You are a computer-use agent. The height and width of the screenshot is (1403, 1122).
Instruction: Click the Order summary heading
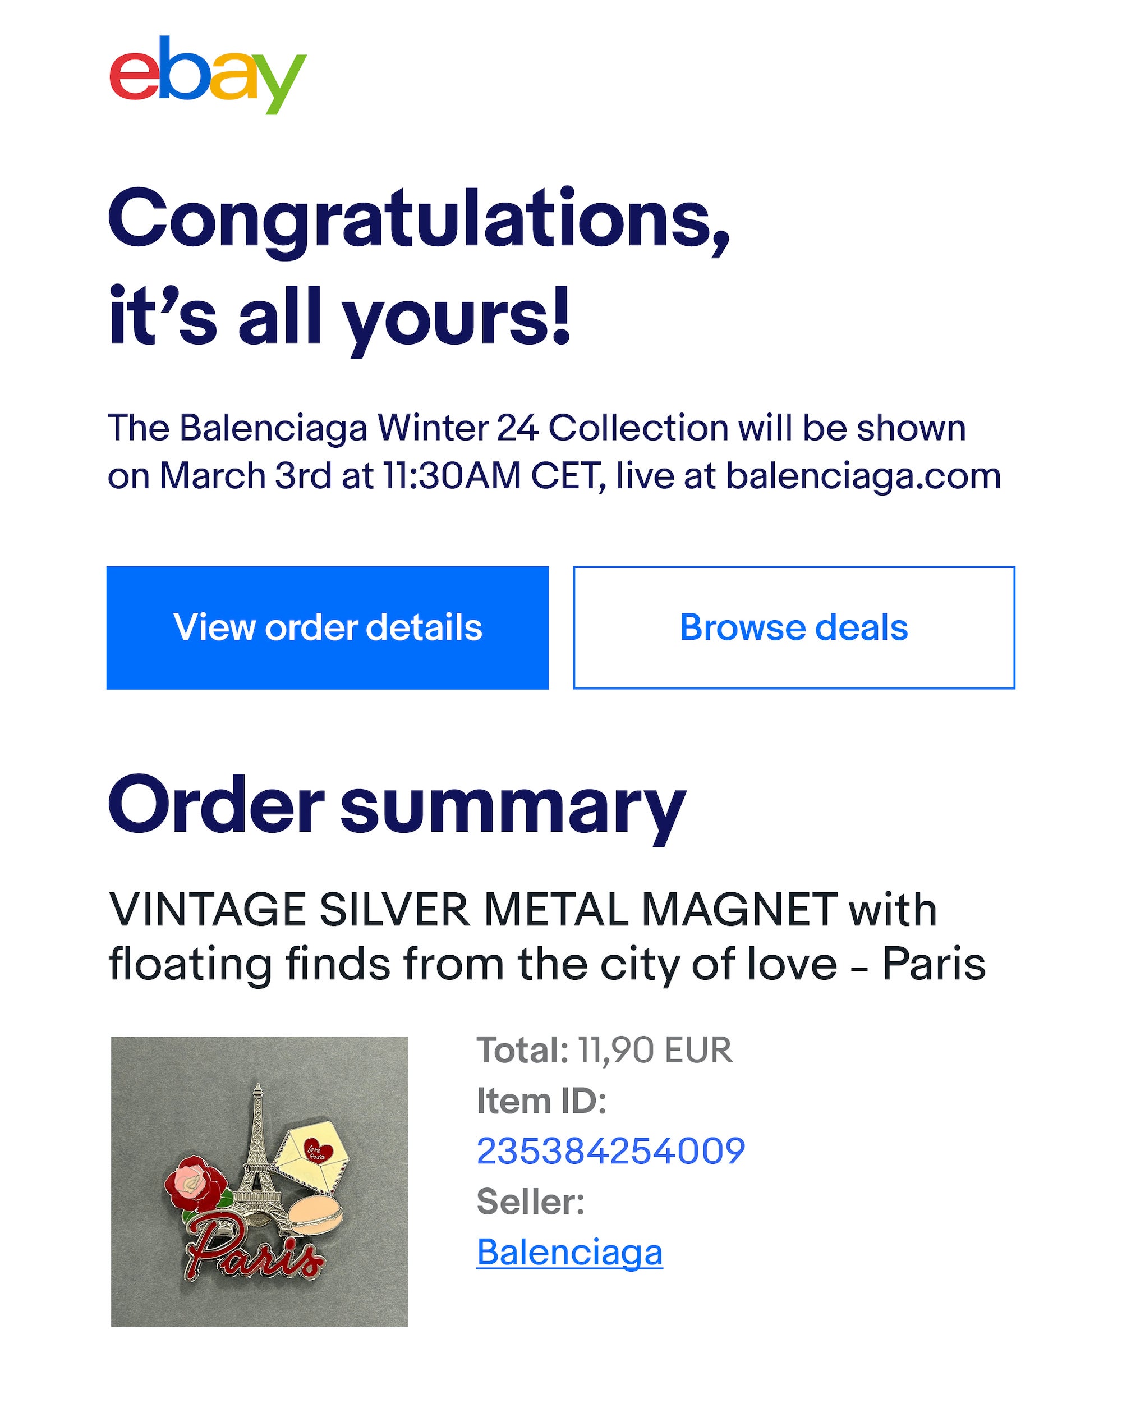[x=396, y=806]
